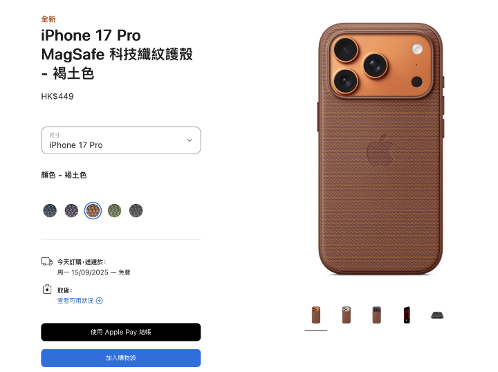Click the delivery truck icon
Screen dimensions: 498x372
coord(47,261)
